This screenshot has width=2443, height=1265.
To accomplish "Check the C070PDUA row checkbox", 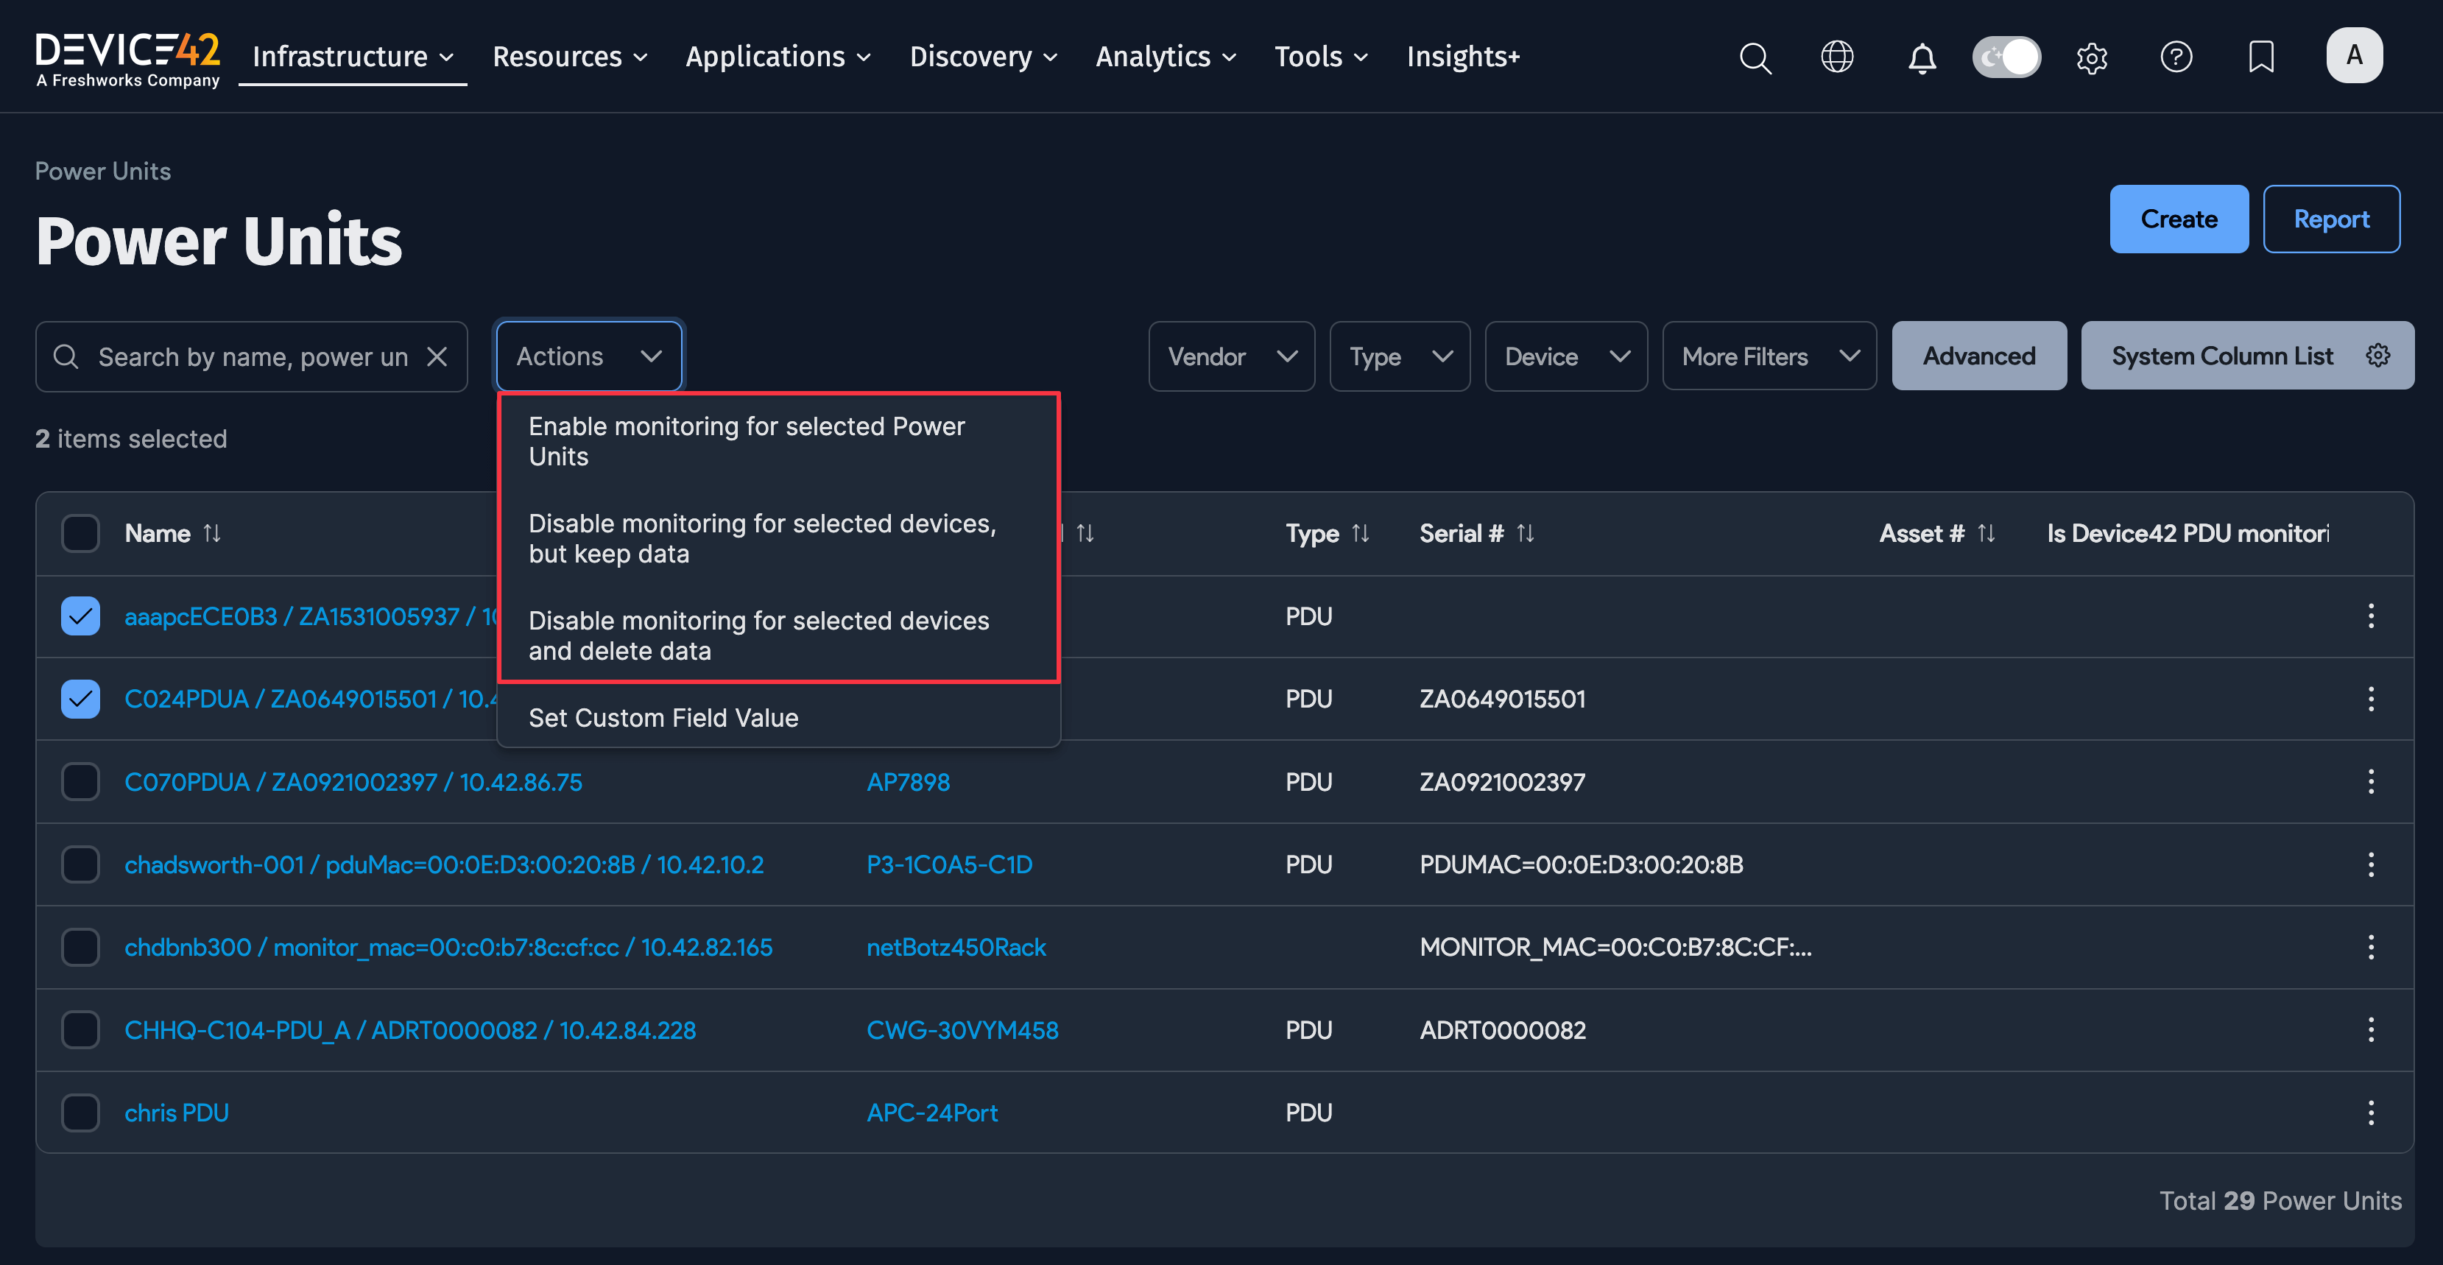I will point(80,782).
